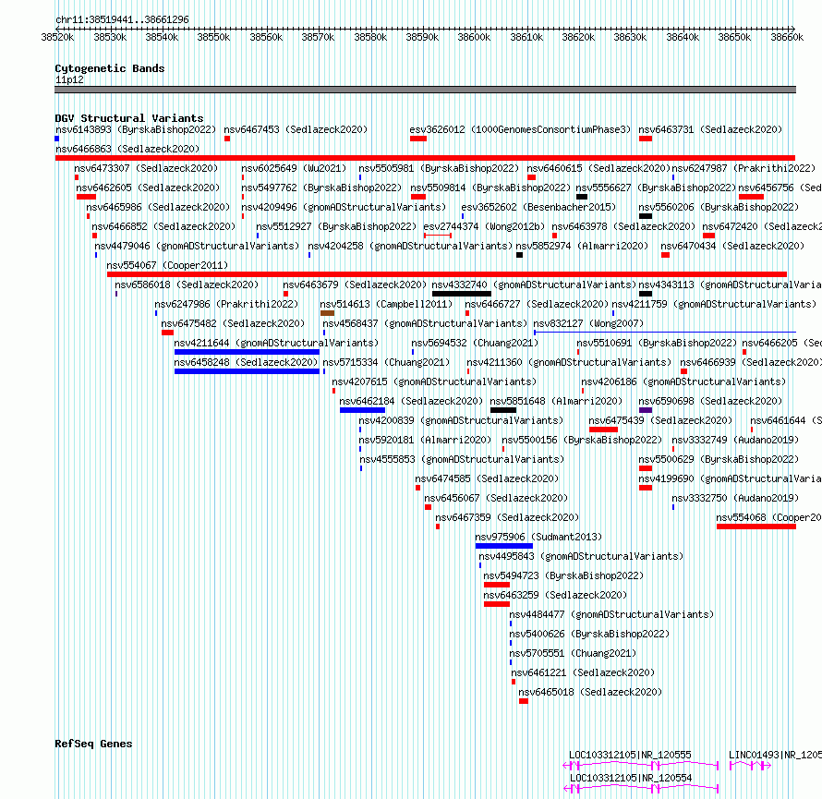Click the purple nsv6590698 variant bar
This screenshot has height=799, width=822.
pyautogui.click(x=646, y=410)
